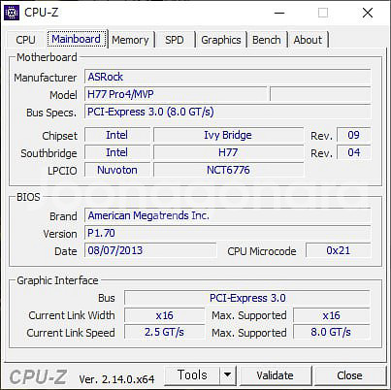Click the southbridge revision 04 value
The width and height of the screenshot is (391, 390).
pos(354,152)
